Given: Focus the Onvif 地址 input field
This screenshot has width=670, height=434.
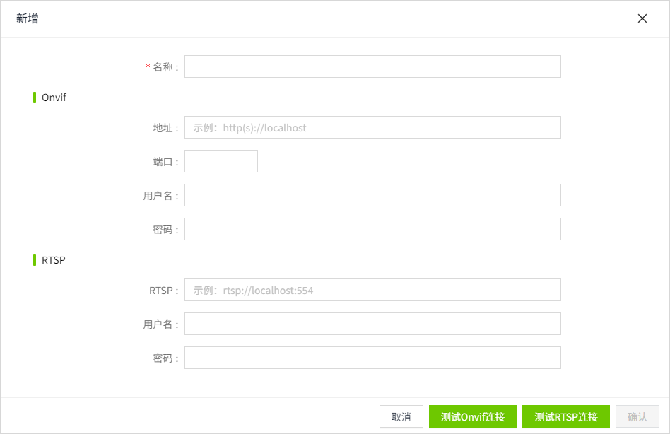Looking at the screenshot, I should tap(372, 127).
